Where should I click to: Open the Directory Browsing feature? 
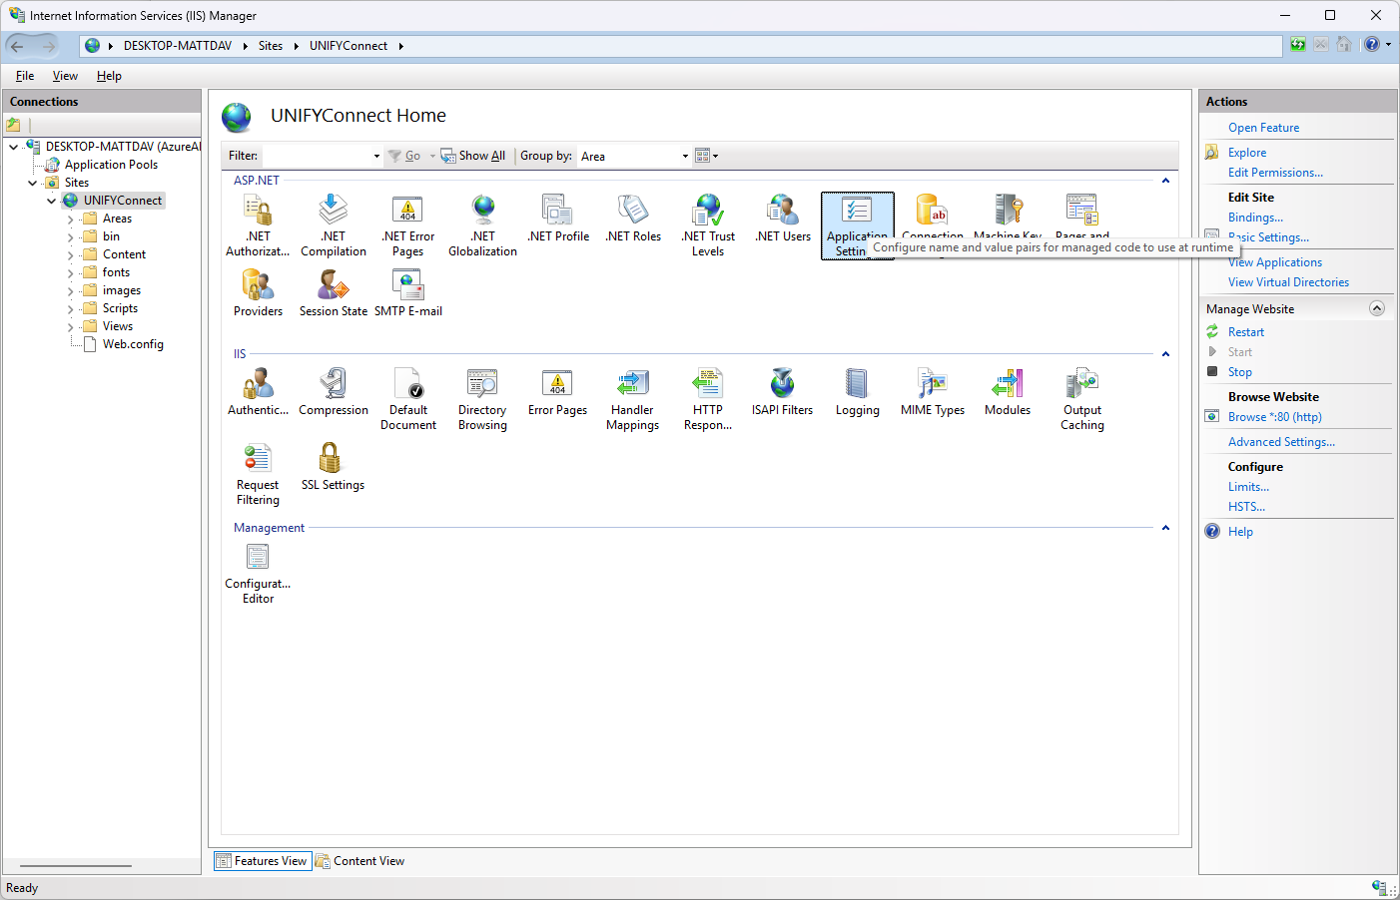482,399
